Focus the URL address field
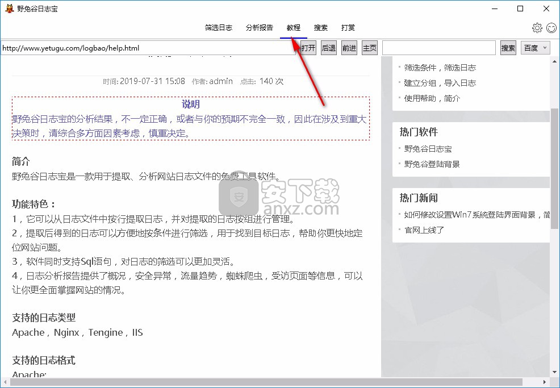 tap(148, 48)
